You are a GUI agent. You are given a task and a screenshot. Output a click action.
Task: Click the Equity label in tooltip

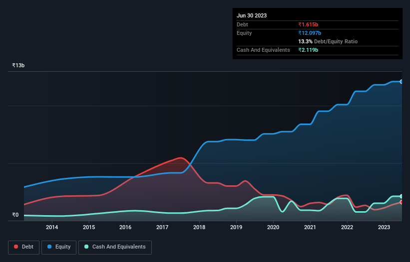[x=244, y=33]
